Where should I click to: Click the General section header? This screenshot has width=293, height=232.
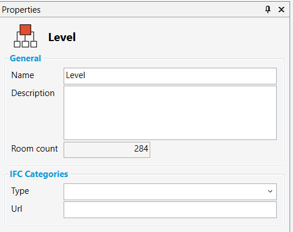click(25, 58)
